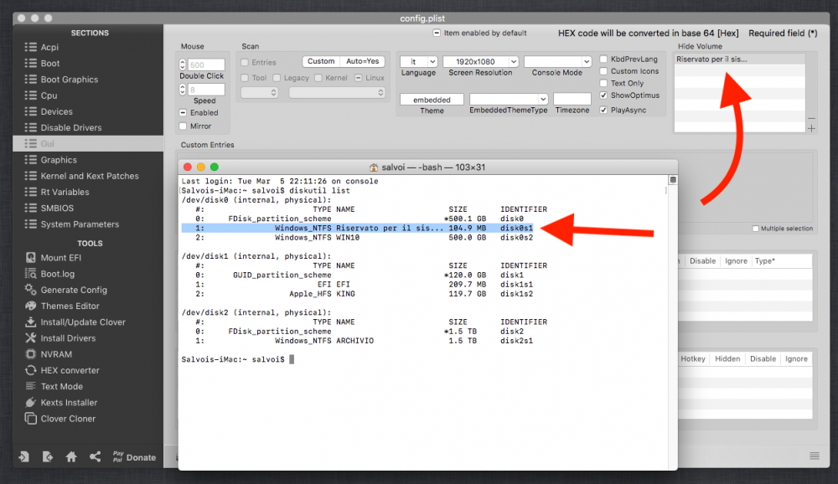This screenshot has width=838, height=484.
Task: Click the export icon in bottom toolbar
Action: pyautogui.click(x=48, y=456)
